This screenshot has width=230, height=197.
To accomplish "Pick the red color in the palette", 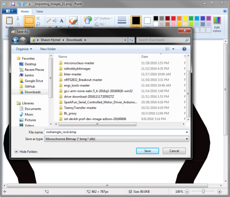I will [173, 18].
